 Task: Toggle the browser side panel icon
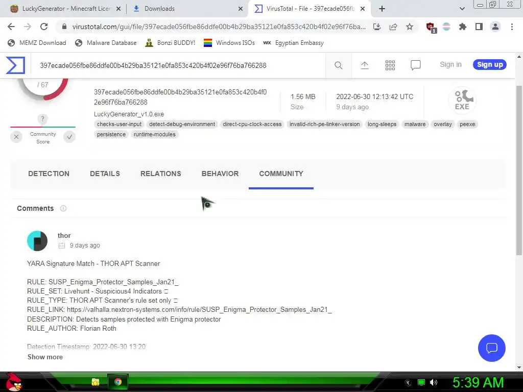coord(479,27)
